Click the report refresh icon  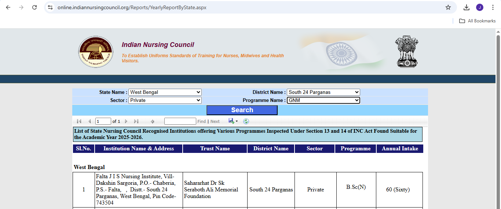pyautogui.click(x=246, y=121)
